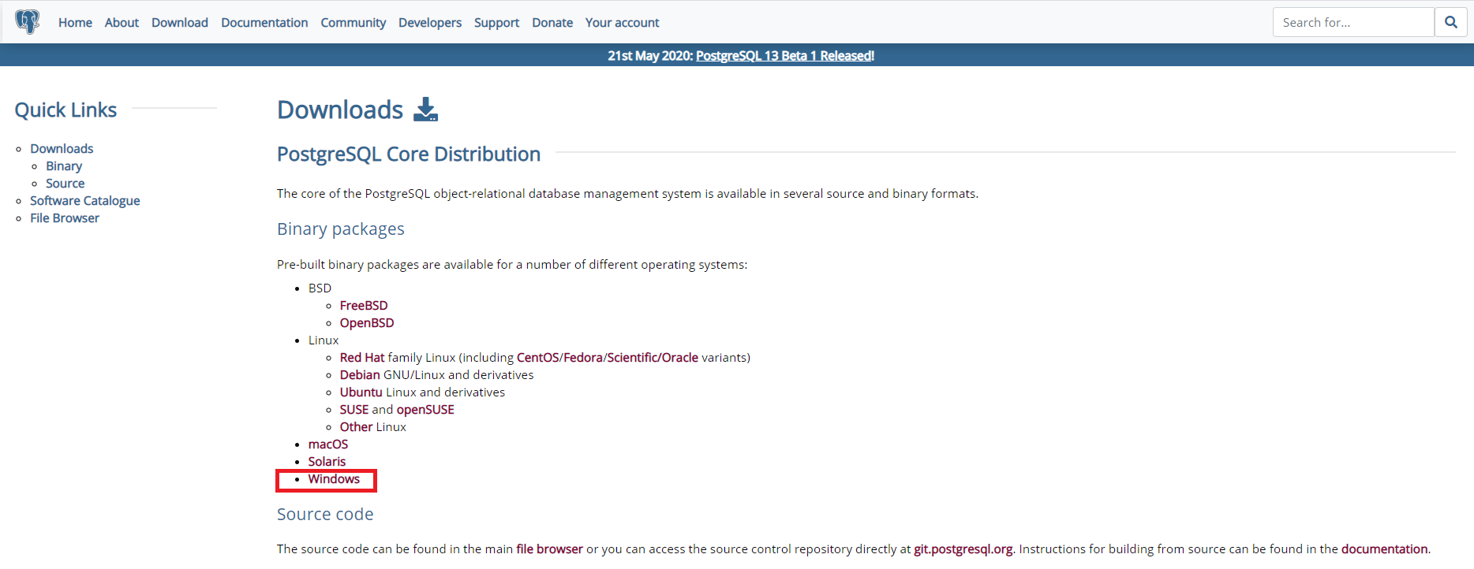Click Downloads in Quick Links
Viewport: 1474px width, 569px height.
click(62, 149)
